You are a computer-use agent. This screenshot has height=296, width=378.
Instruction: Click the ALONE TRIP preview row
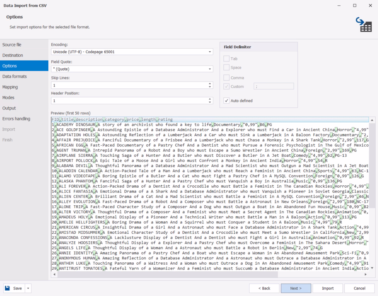[210, 207]
